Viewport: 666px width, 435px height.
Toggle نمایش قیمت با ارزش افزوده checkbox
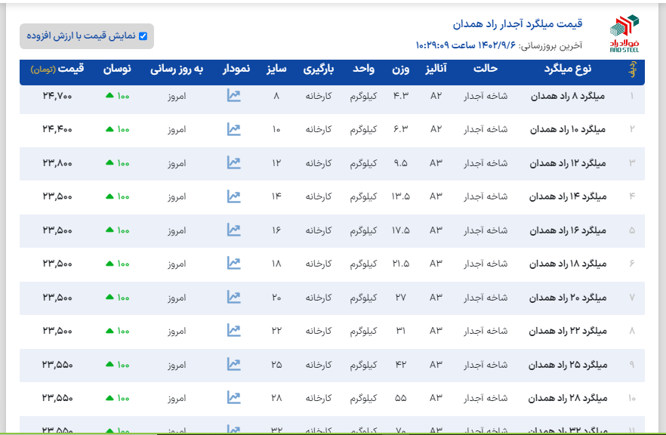[143, 36]
